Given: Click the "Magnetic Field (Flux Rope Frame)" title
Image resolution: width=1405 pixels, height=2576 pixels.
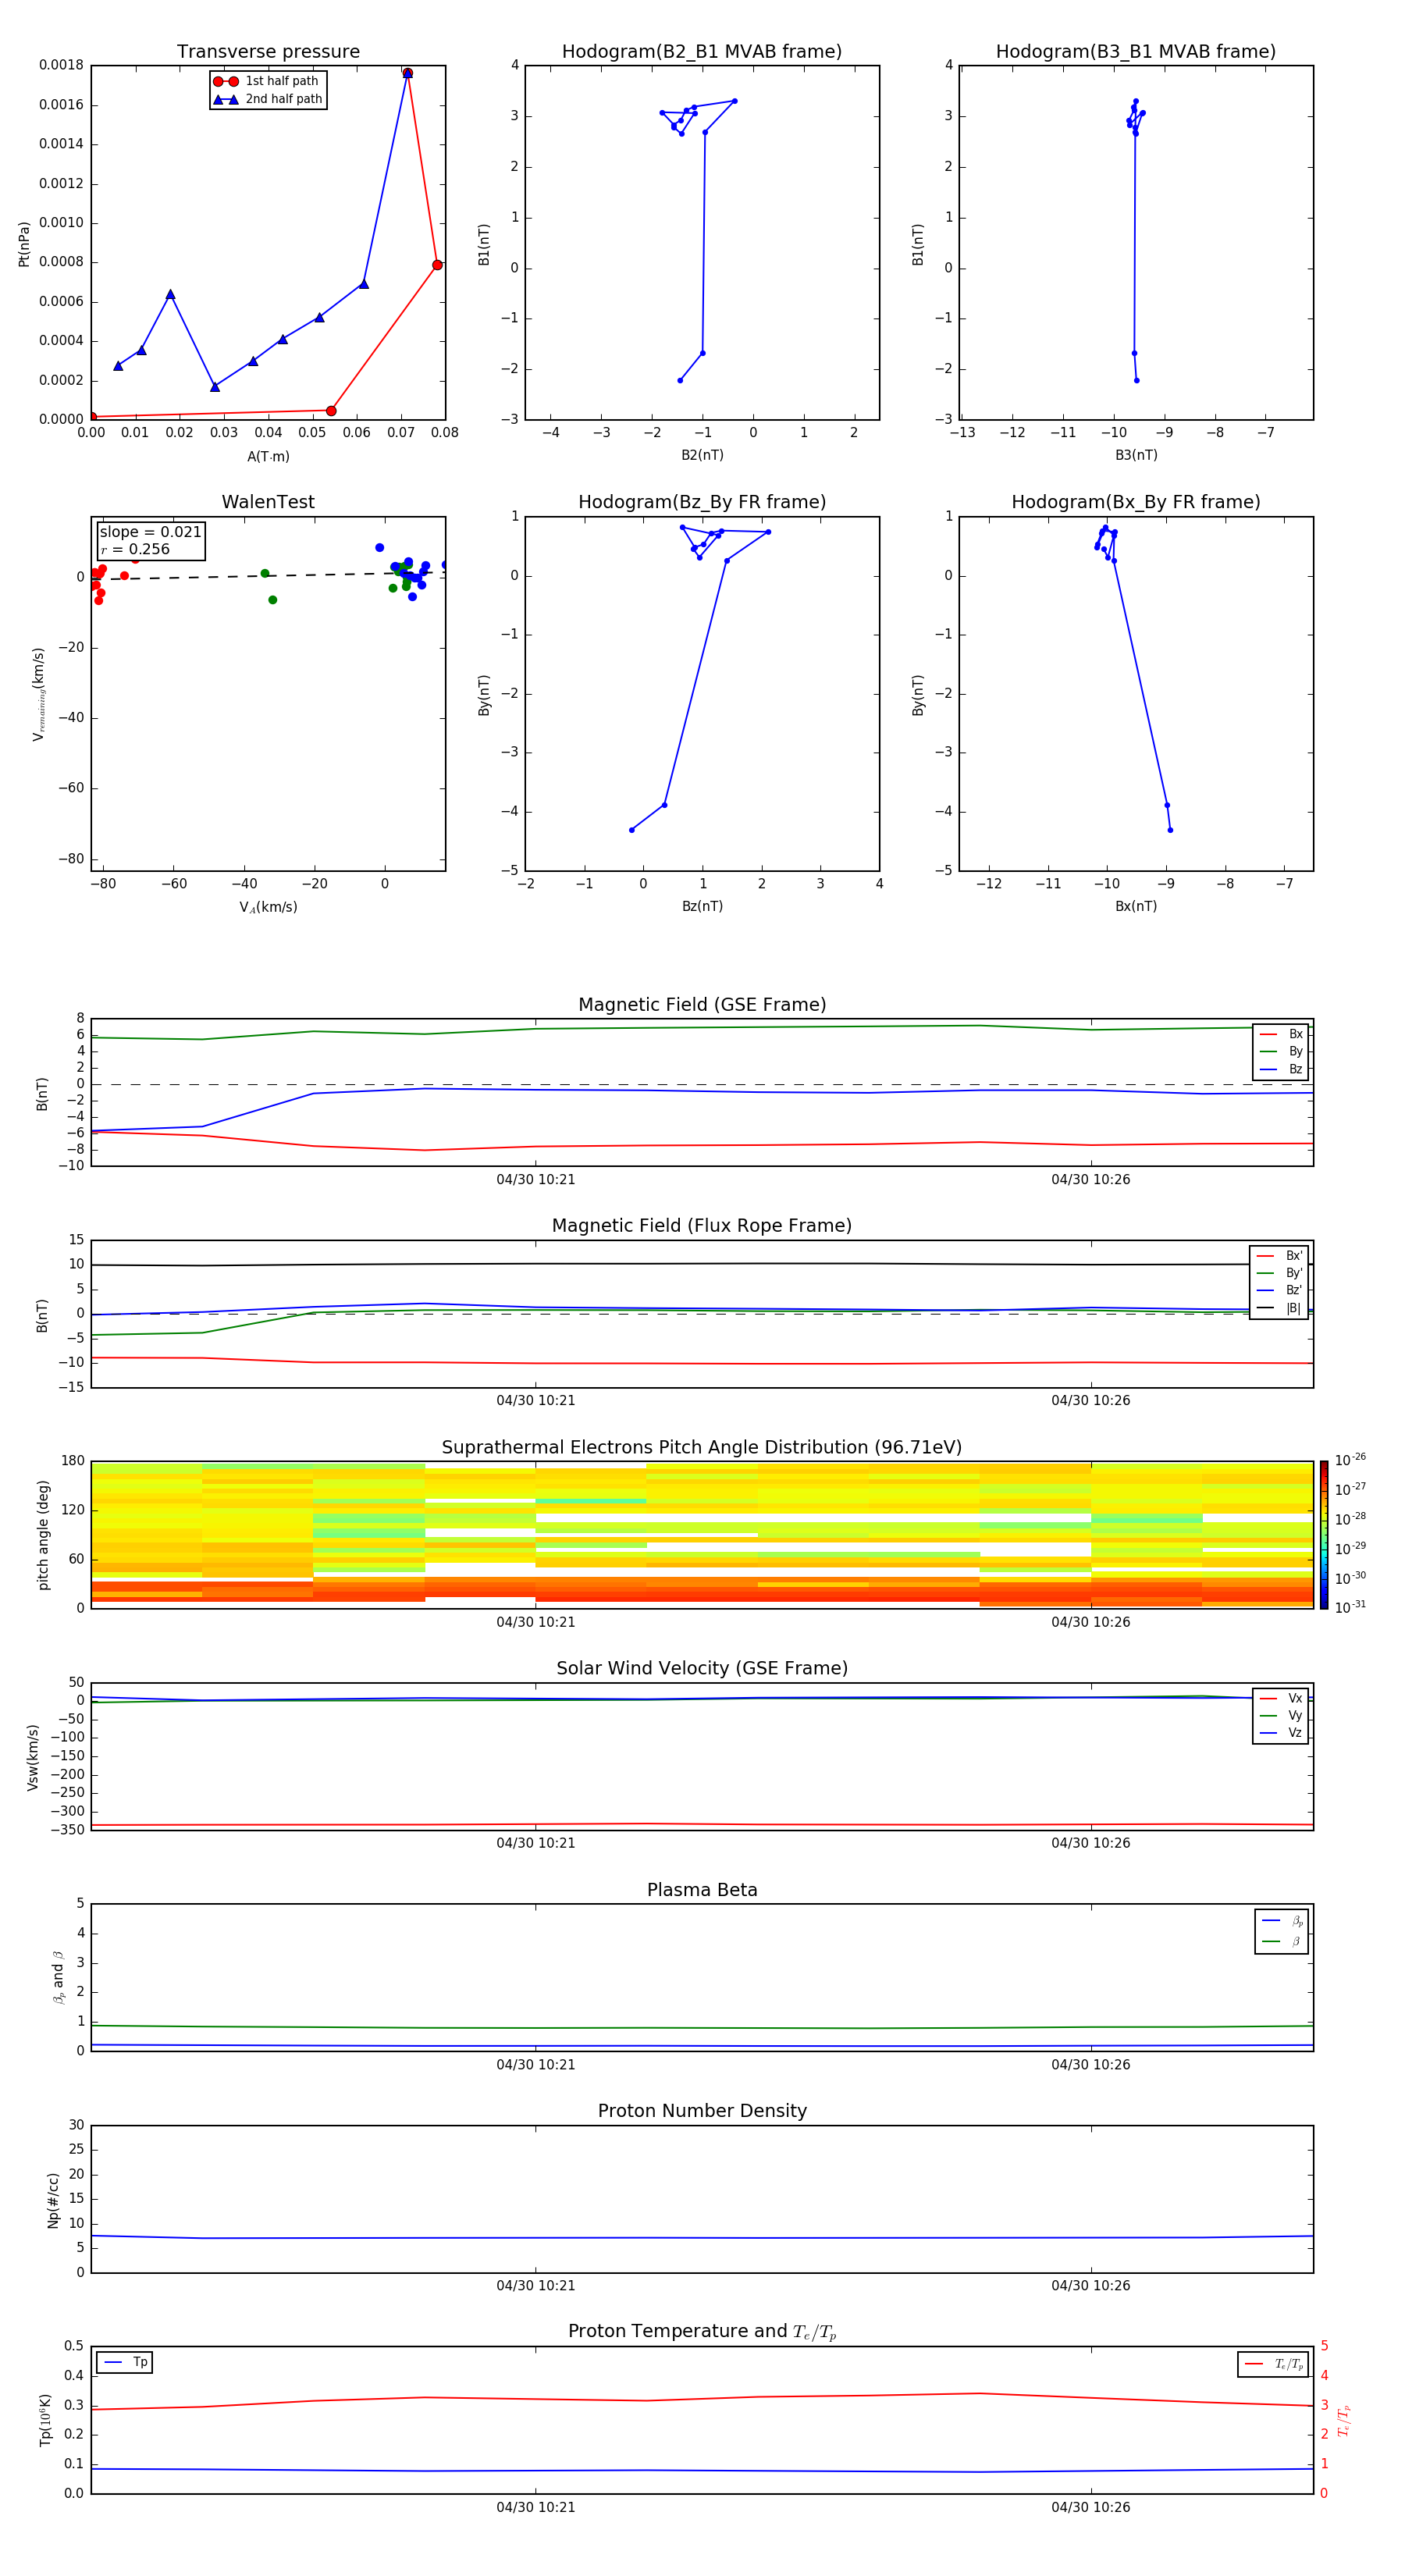Looking at the screenshot, I should [x=702, y=1226].
